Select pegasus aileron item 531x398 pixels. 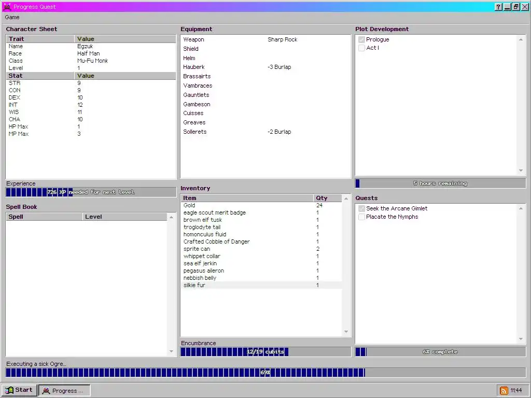[x=261, y=271]
